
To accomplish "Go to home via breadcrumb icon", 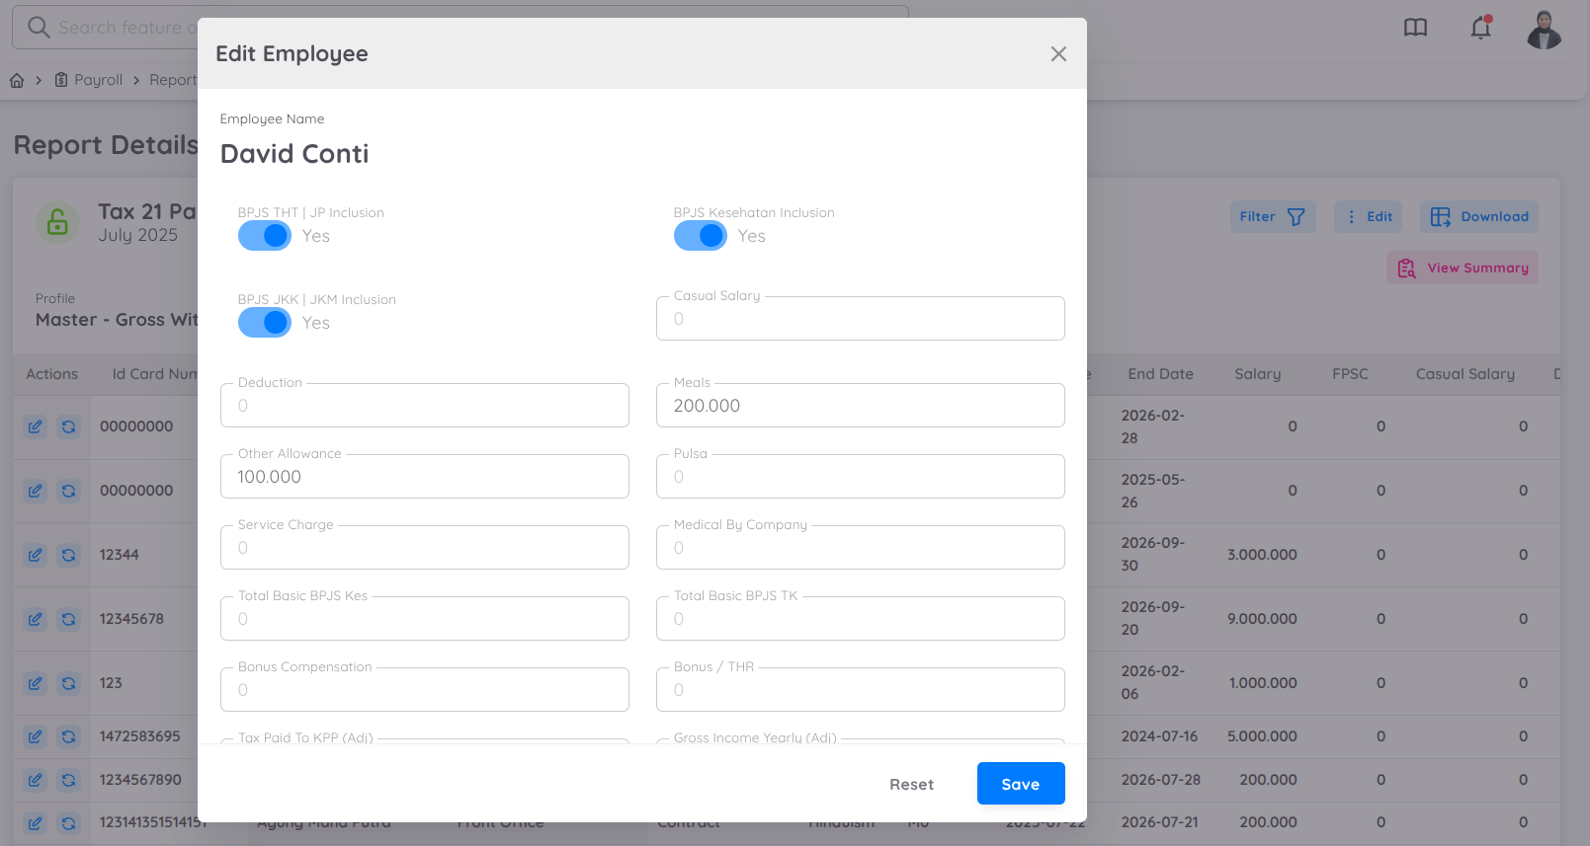I will (x=17, y=80).
